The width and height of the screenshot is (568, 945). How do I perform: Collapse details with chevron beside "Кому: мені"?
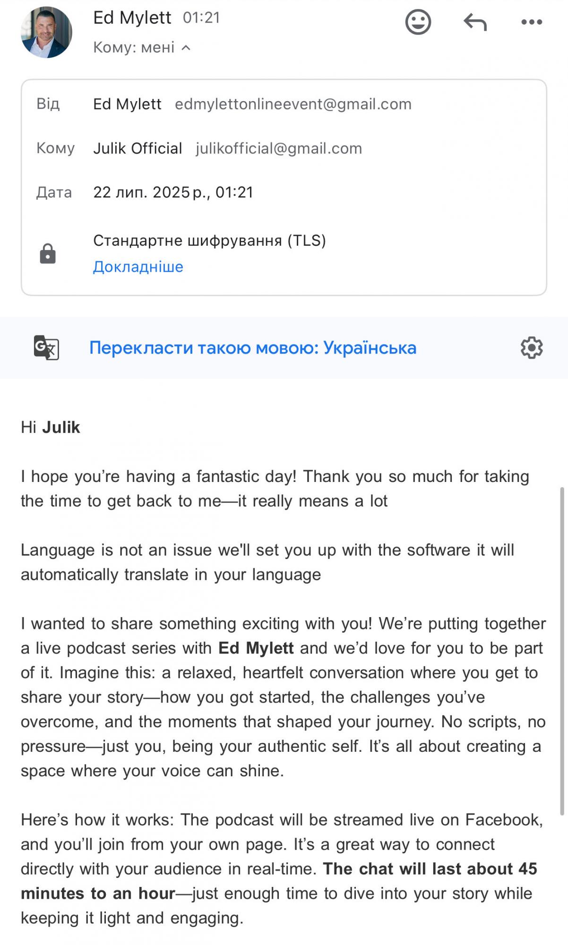(186, 47)
